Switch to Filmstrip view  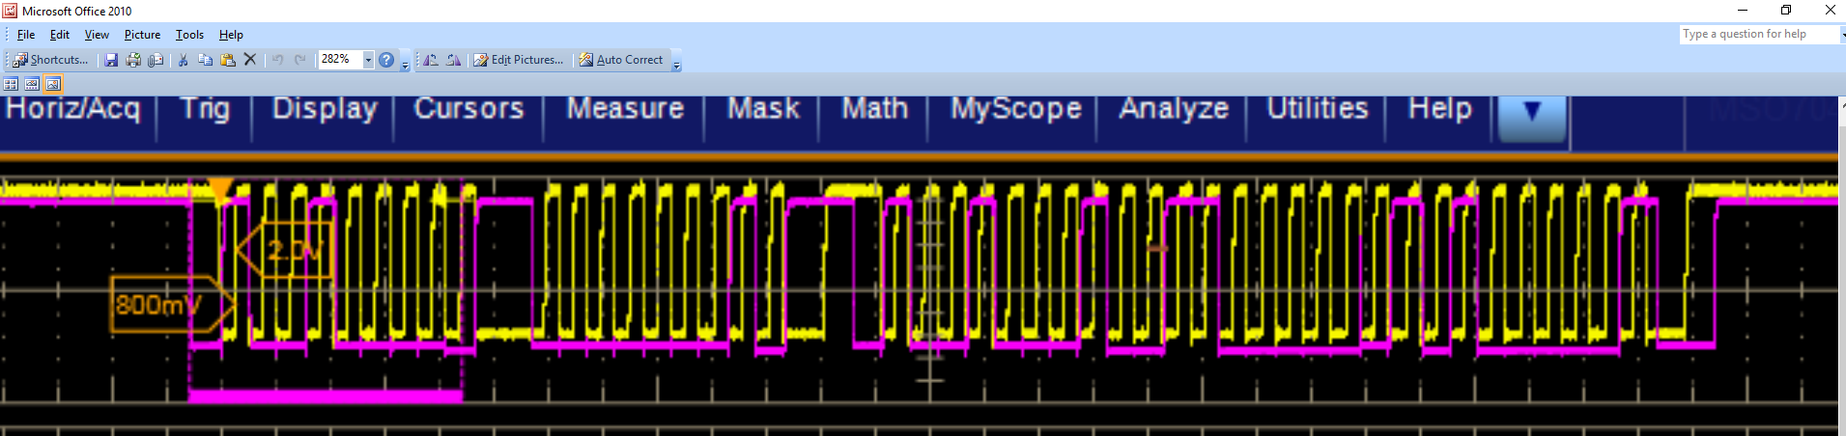pyautogui.click(x=32, y=84)
